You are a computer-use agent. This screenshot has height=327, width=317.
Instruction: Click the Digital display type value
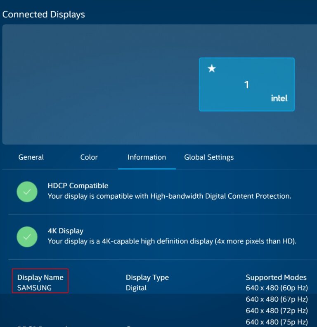pos(136,288)
